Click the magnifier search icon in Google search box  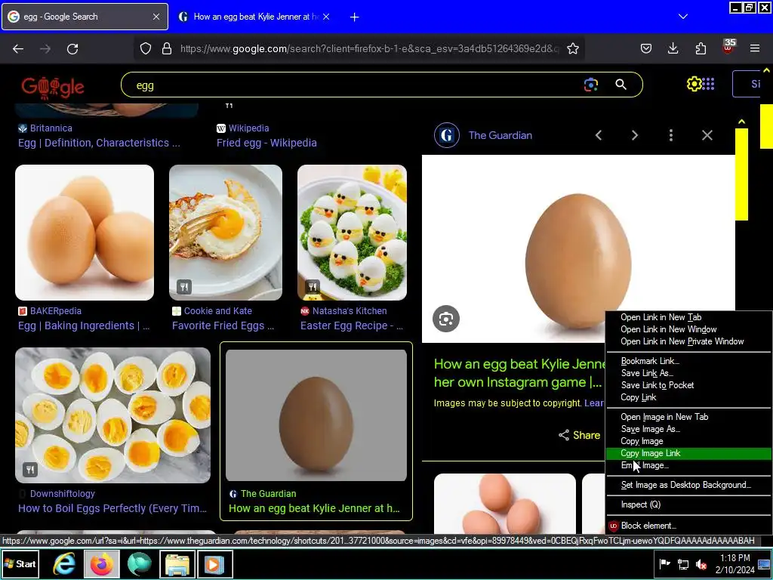click(621, 85)
